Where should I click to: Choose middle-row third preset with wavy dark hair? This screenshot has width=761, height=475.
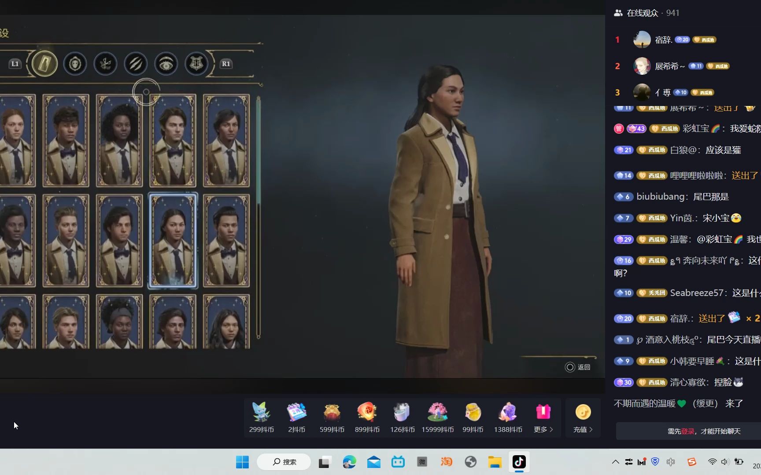[x=119, y=241]
